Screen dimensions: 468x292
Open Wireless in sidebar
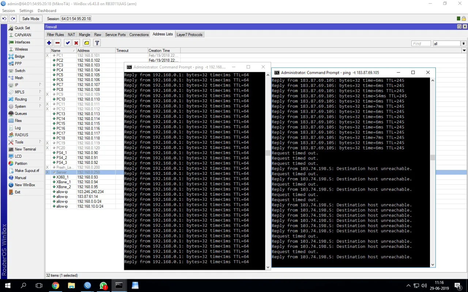21,49
